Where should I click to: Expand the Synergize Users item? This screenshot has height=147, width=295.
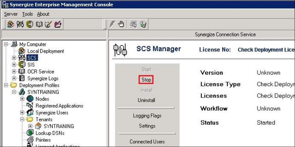pyautogui.click(x=22, y=113)
